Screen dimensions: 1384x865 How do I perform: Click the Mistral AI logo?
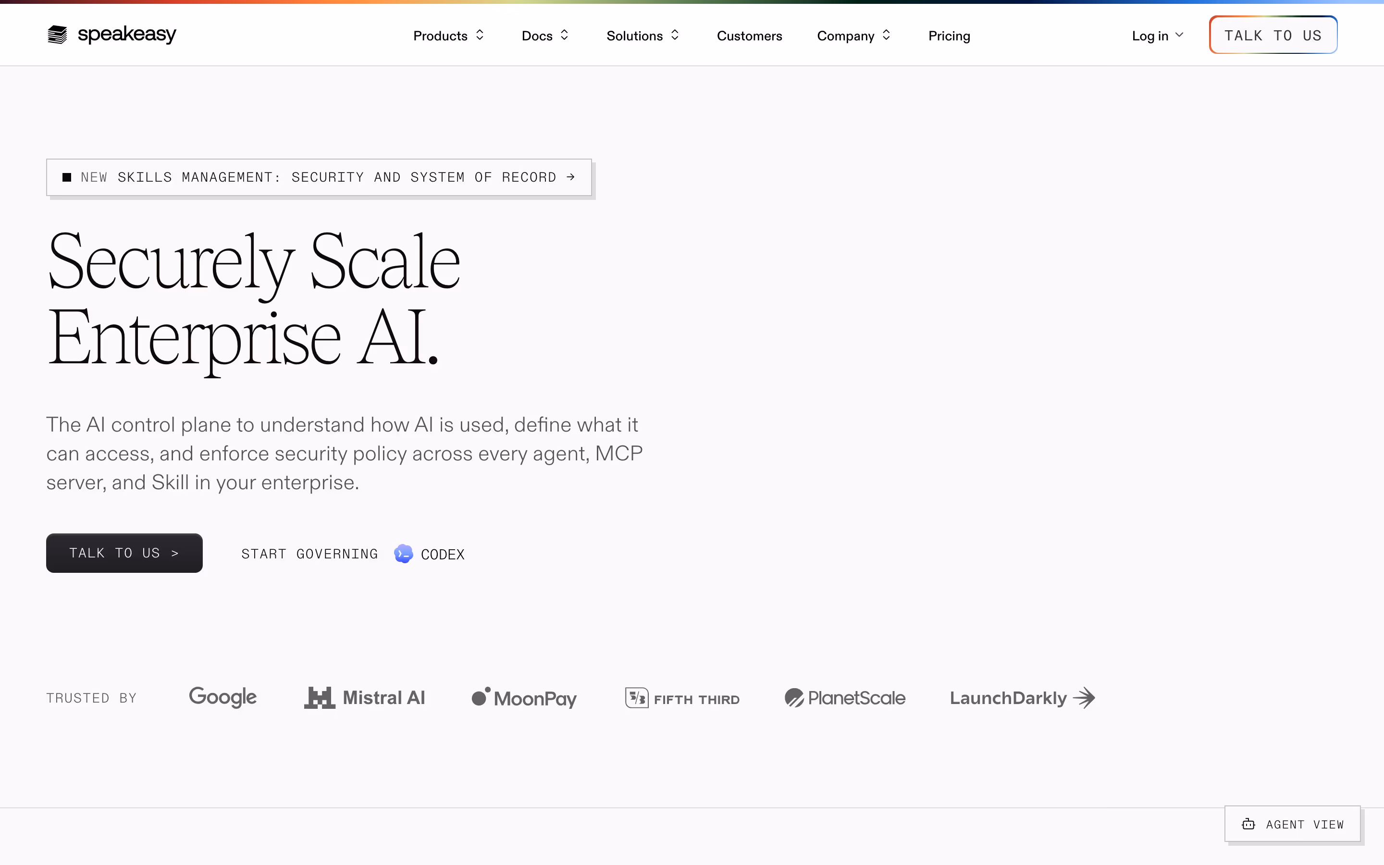364,698
